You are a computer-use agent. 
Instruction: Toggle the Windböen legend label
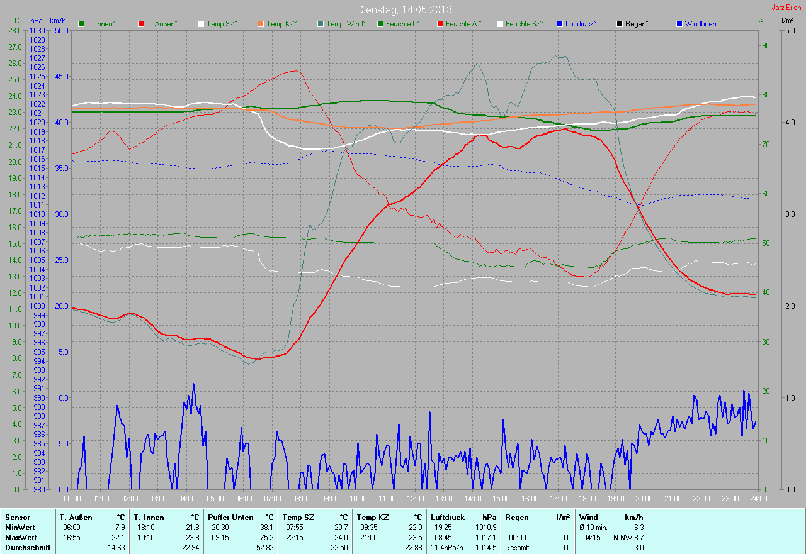[x=700, y=24]
